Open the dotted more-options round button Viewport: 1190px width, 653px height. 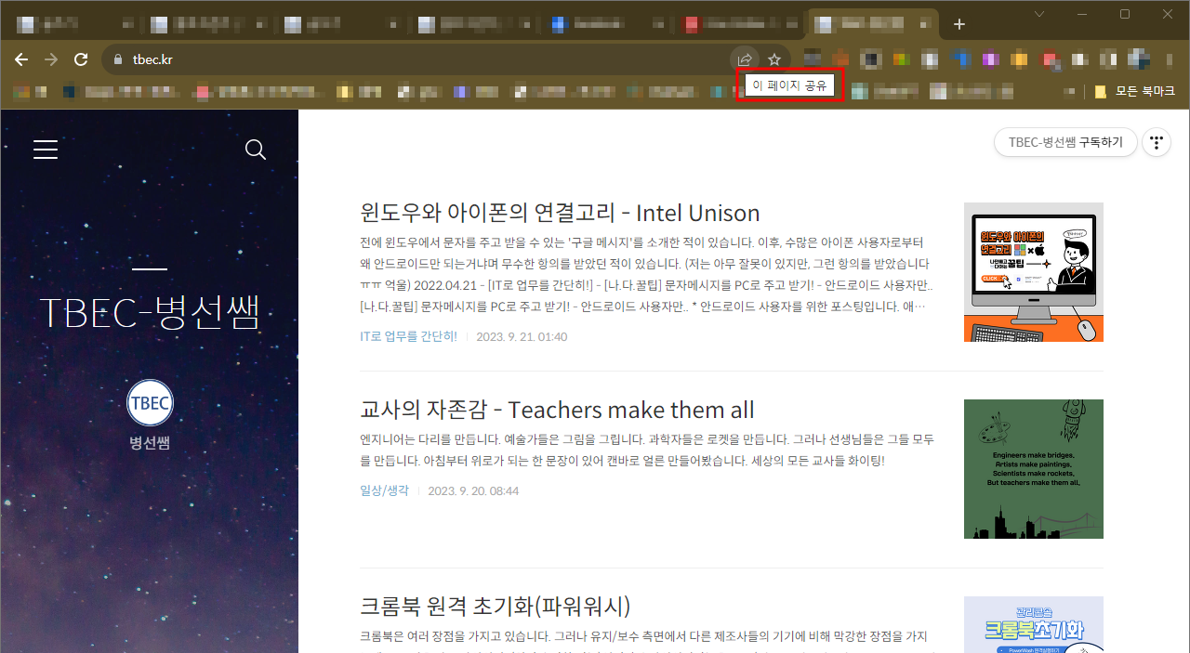1157,142
